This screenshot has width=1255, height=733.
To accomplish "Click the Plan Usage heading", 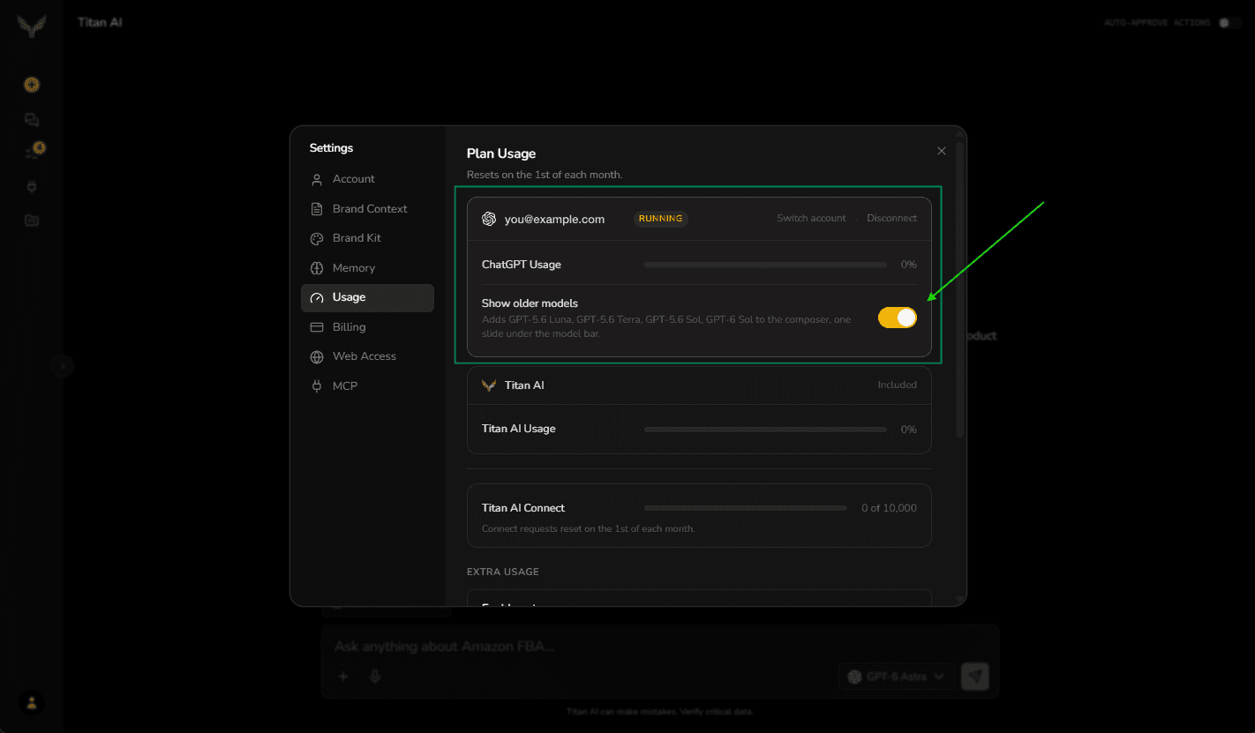I will [x=501, y=153].
